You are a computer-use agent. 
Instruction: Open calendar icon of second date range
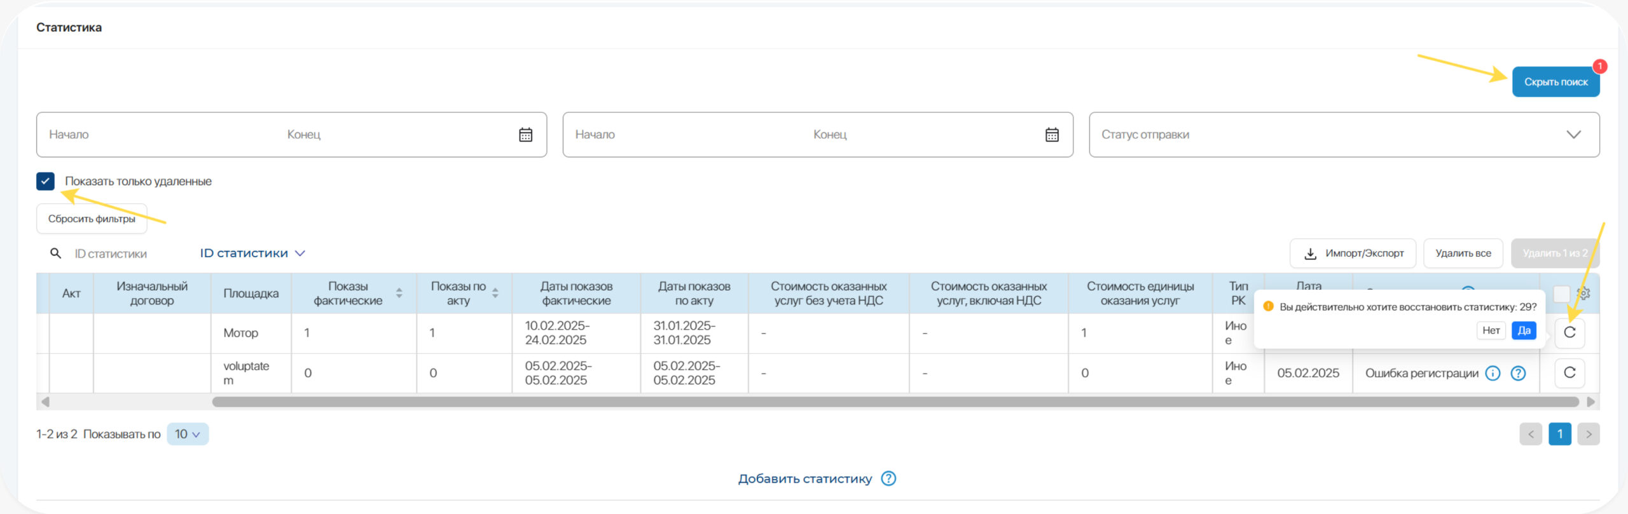click(1052, 135)
